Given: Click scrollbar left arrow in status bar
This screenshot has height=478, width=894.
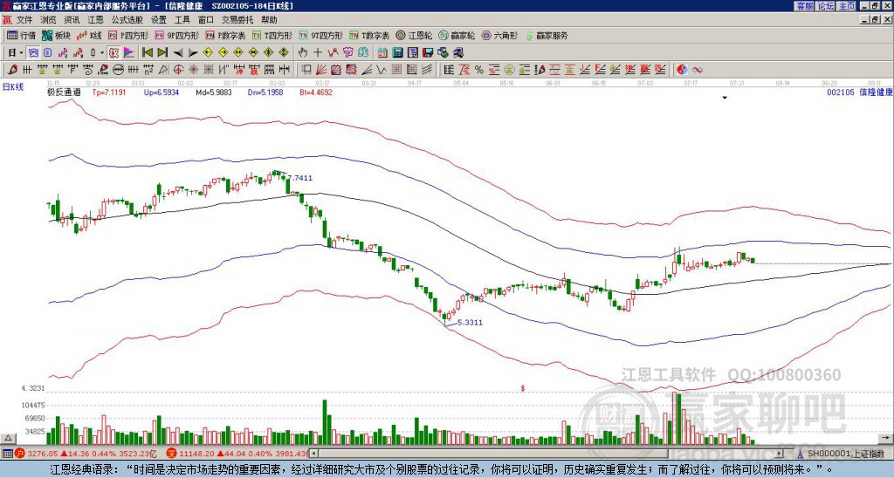Looking at the screenshot, I should 313,454.
